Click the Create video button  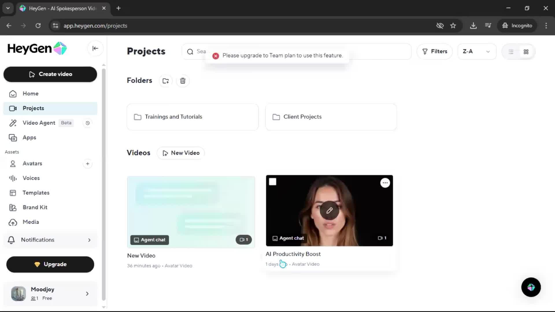pos(50,74)
